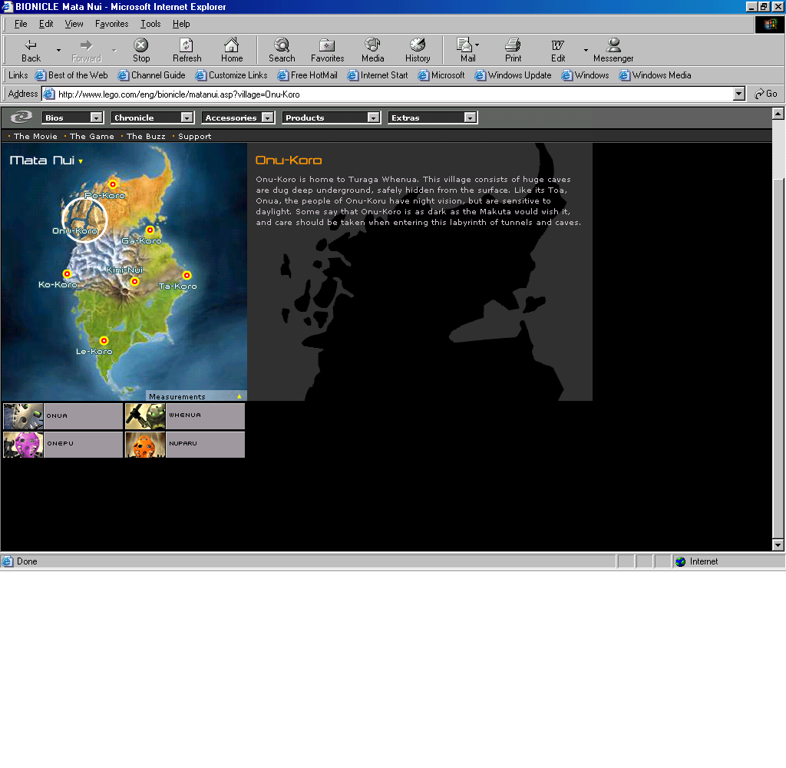Open the File menu

(21, 24)
